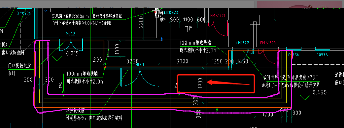Click the LM1327 door label

click(242, 43)
